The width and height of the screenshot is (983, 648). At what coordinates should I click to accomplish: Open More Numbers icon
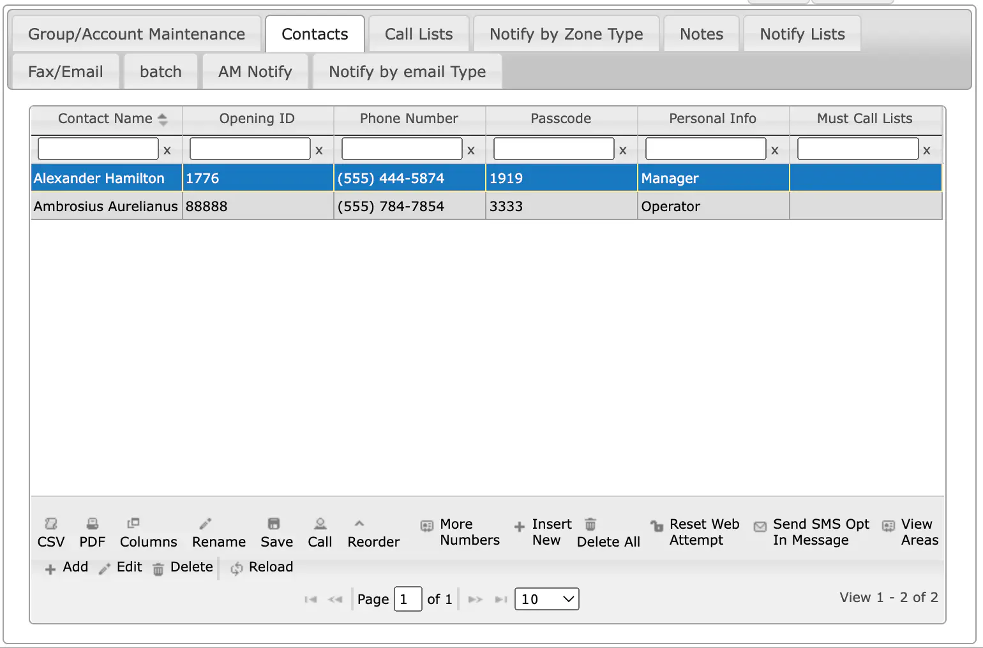point(427,526)
